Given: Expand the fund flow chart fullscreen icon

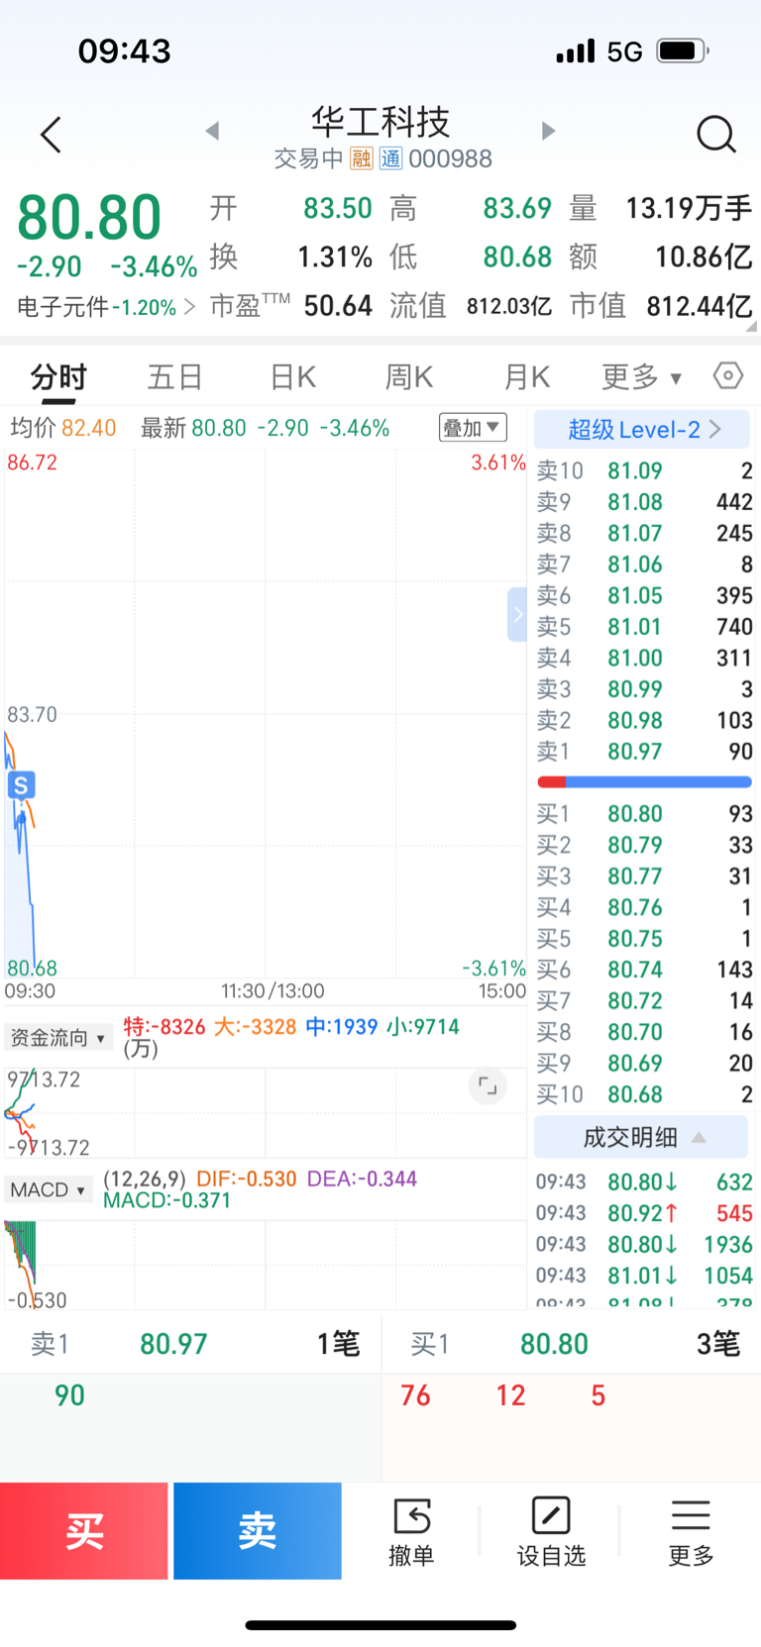Looking at the screenshot, I should coord(488,1085).
